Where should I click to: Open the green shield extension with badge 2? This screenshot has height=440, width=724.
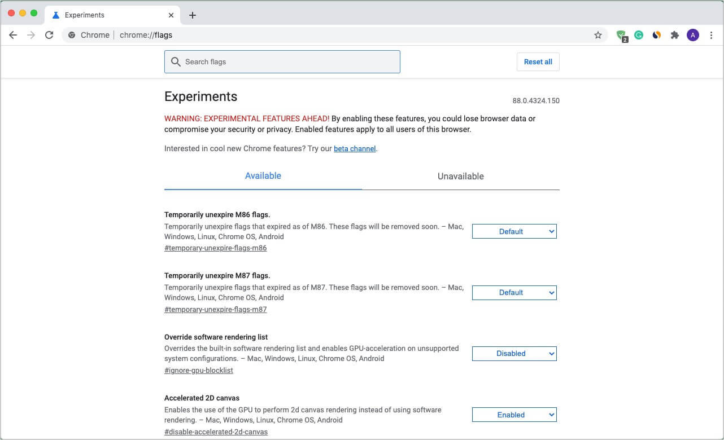pyautogui.click(x=622, y=36)
